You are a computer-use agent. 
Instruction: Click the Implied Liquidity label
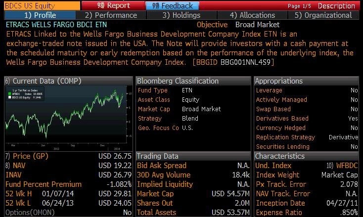165,184
